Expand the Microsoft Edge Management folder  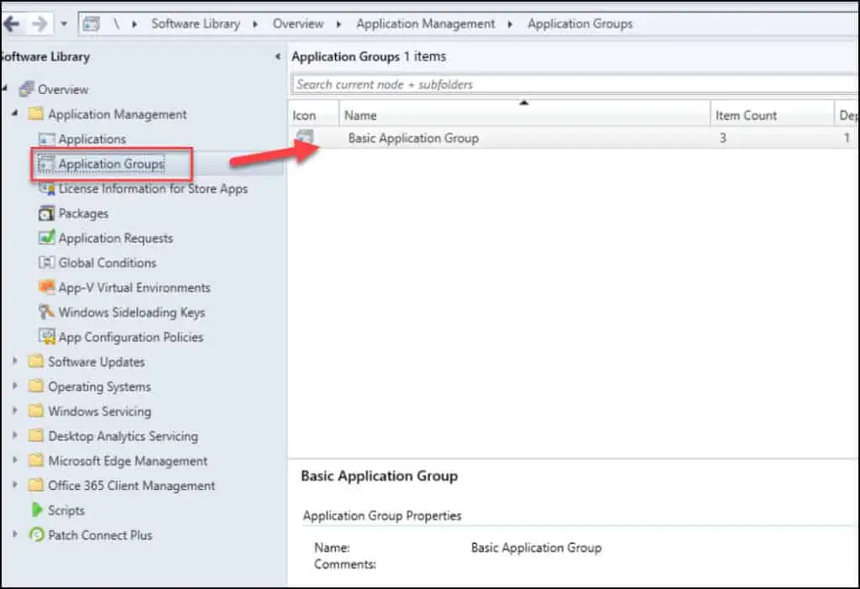coord(15,460)
